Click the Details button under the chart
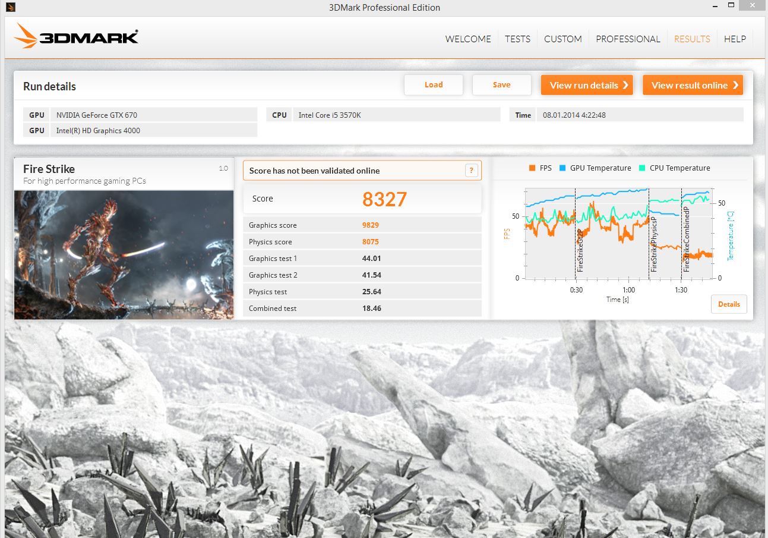The image size is (768, 538). 729,304
